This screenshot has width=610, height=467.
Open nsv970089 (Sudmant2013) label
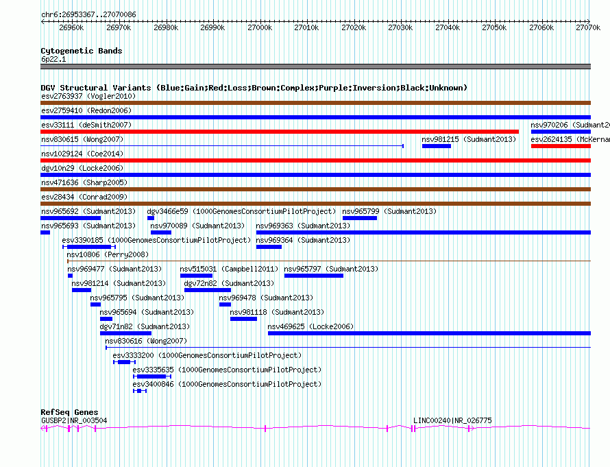pos(197,226)
